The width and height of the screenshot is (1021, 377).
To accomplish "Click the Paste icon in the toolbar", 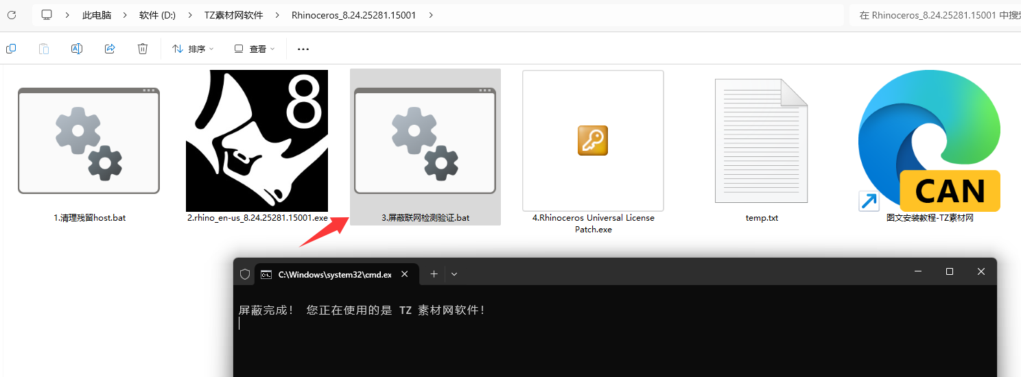I will coord(44,49).
